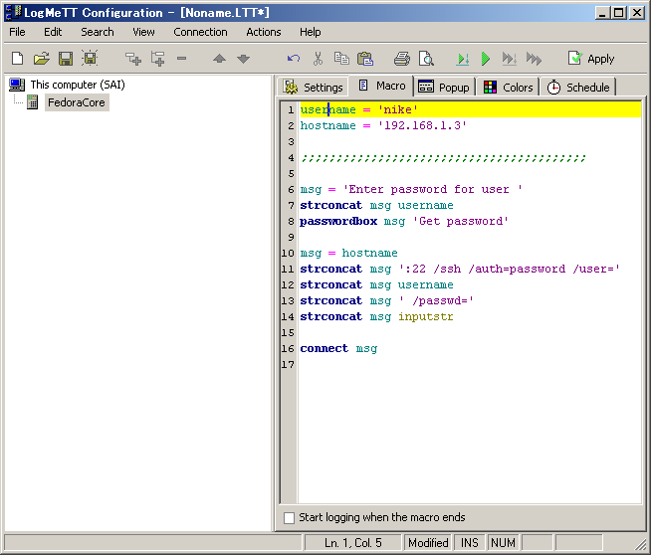Copy the selection with the toolbar icon
This screenshot has height=555, width=651.
click(x=341, y=59)
